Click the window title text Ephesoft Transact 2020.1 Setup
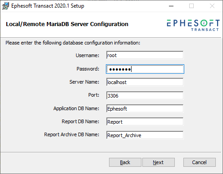Viewport: 223px width, 174px height. coord(48,6)
